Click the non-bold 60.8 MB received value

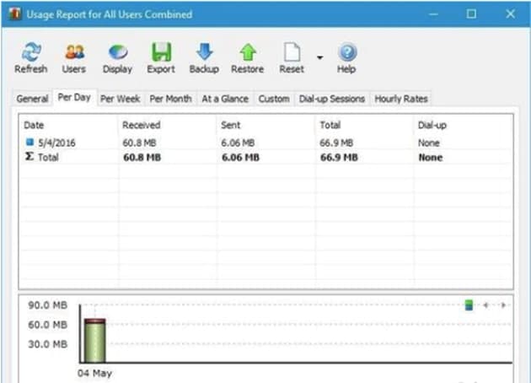pyautogui.click(x=139, y=143)
